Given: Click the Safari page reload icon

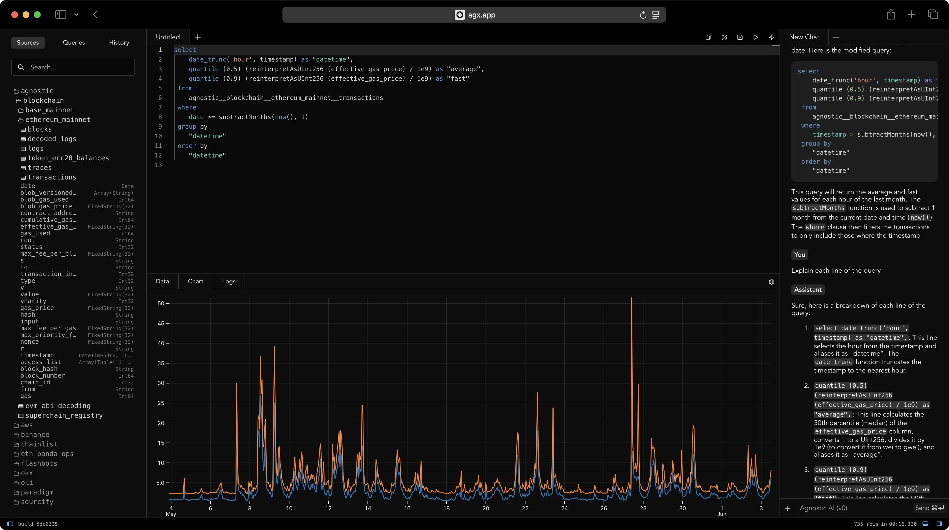Looking at the screenshot, I should point(643,15).
